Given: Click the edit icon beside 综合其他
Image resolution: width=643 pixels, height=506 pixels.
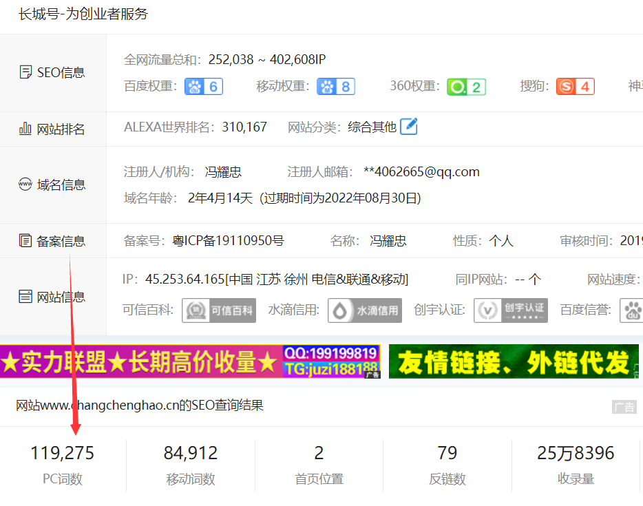Looking at the screenshot, I should click(409, 127).
